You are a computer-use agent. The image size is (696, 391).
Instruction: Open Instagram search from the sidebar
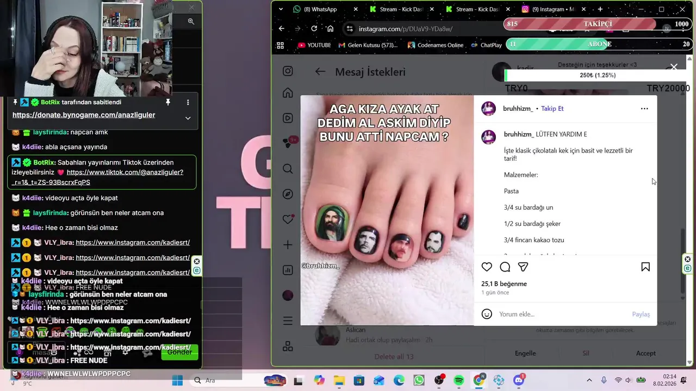click(288, 169)
